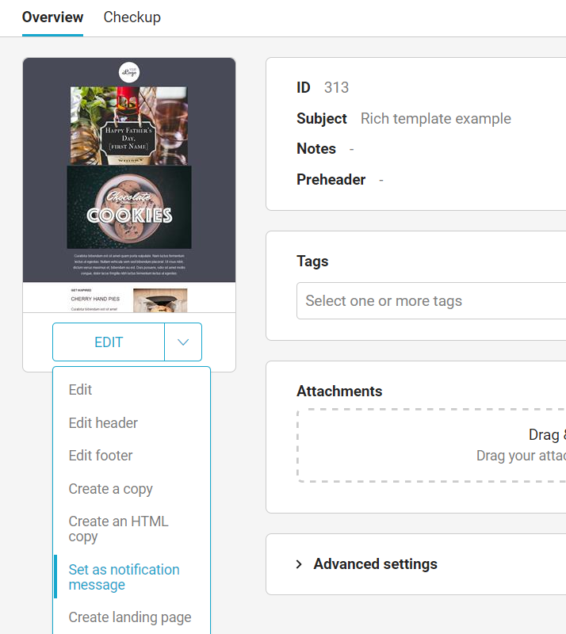Screen dimensions: 566x634
Task: Click the main EDIT button
Action: click(109, 342)
